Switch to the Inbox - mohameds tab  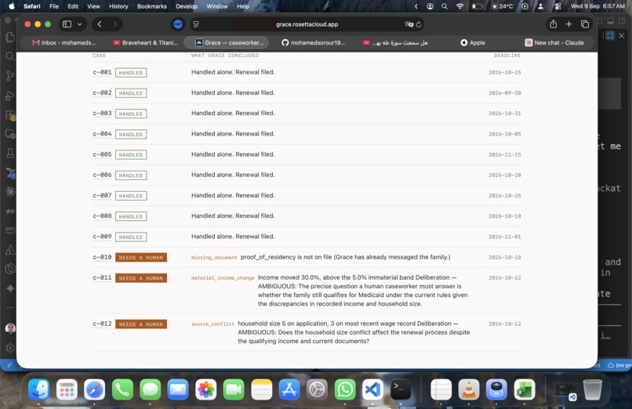pos(64,42)
